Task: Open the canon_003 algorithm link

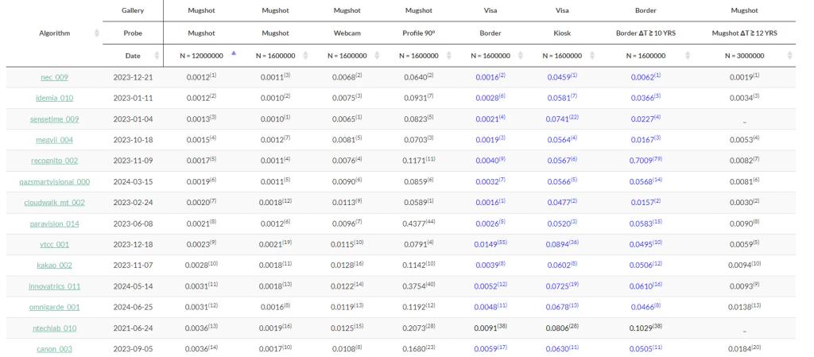Action: pos(55,349)
